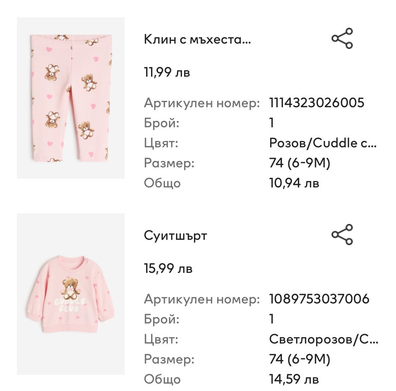Open the 'Клин с мъхеста...' product title
The height and width of the screenshot is (391, 396).
(x=197, y=39)
